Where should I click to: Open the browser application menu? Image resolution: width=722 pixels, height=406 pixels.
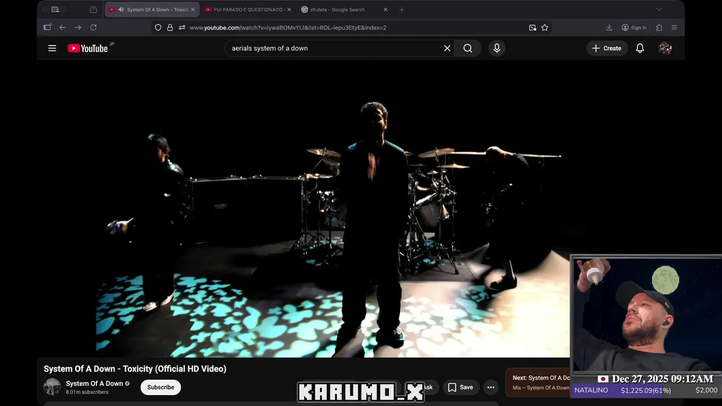tap(674, 28)
